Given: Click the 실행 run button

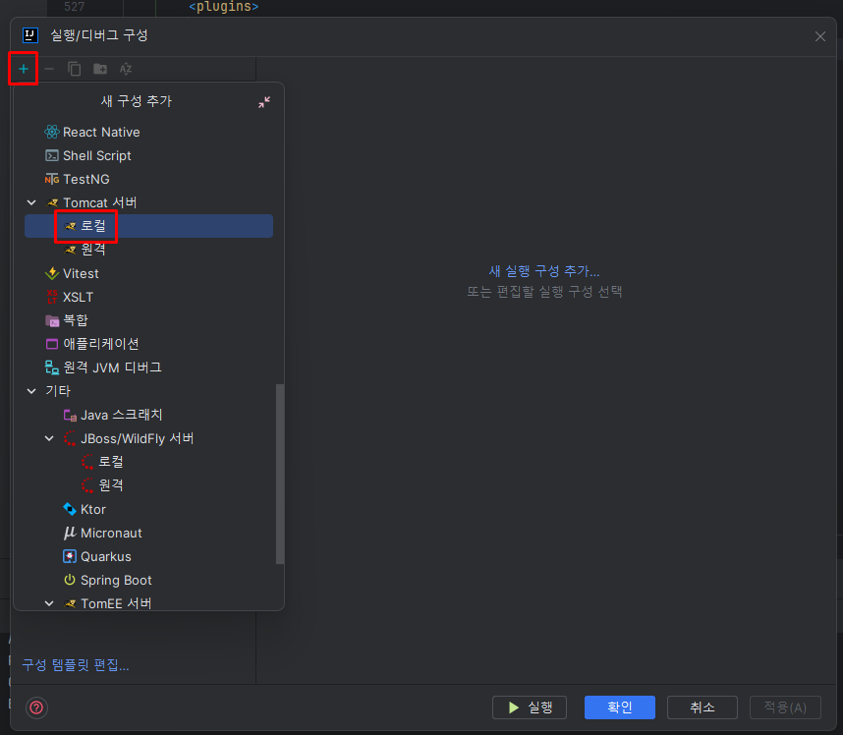Looking at the screenshot, I should 530,707.
